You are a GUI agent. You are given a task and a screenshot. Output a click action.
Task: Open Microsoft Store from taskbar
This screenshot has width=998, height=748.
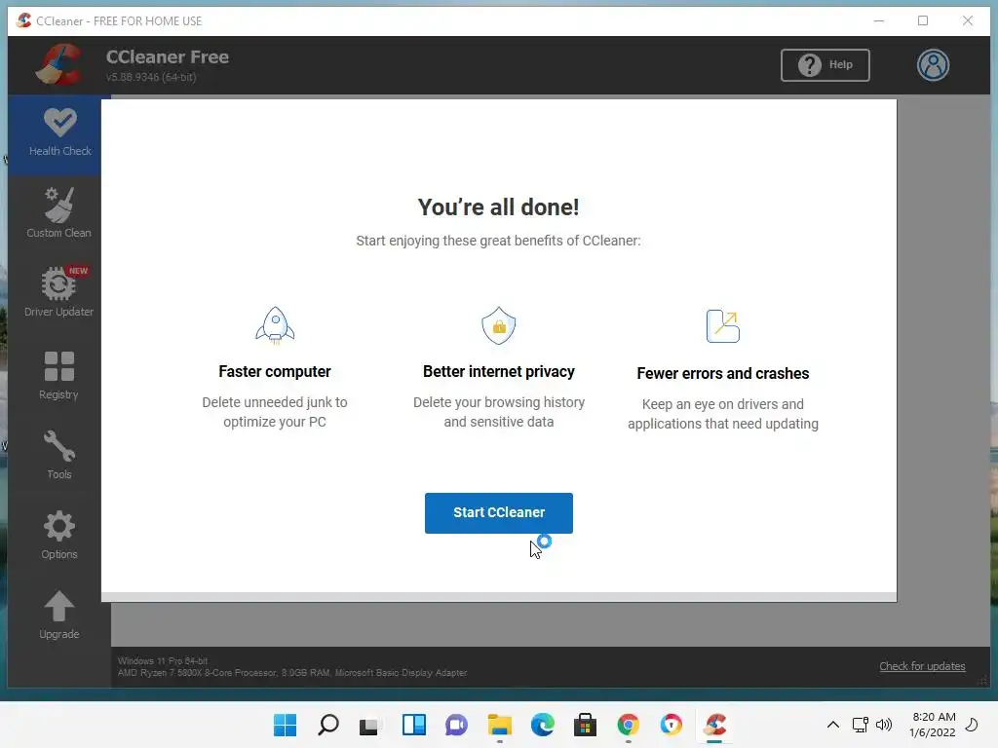[x=585, y=725]
